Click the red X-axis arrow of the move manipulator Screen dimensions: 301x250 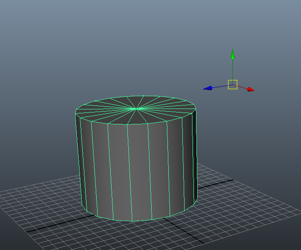[x=251, y=89]
